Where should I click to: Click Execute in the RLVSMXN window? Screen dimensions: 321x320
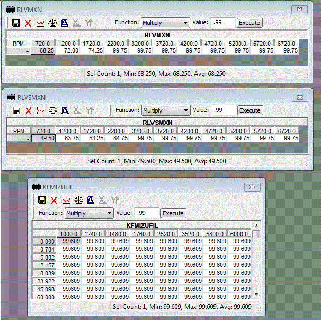coord(250,110)
